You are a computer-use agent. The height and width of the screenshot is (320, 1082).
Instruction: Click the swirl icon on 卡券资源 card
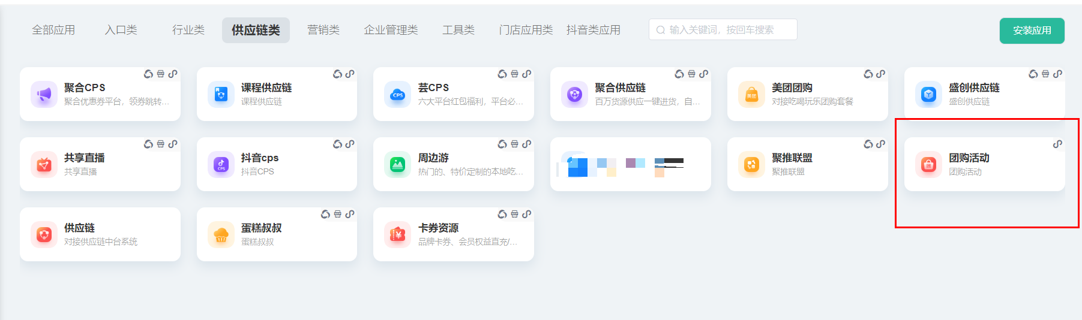[x=502, y=215]
